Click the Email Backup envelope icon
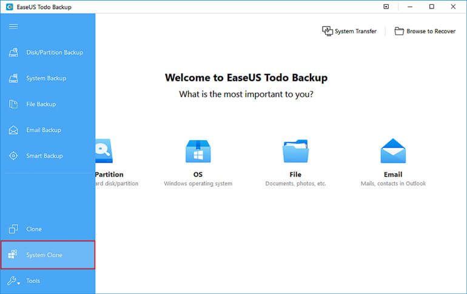The width and height of the screenshot is (467, 294). [13, 130]
